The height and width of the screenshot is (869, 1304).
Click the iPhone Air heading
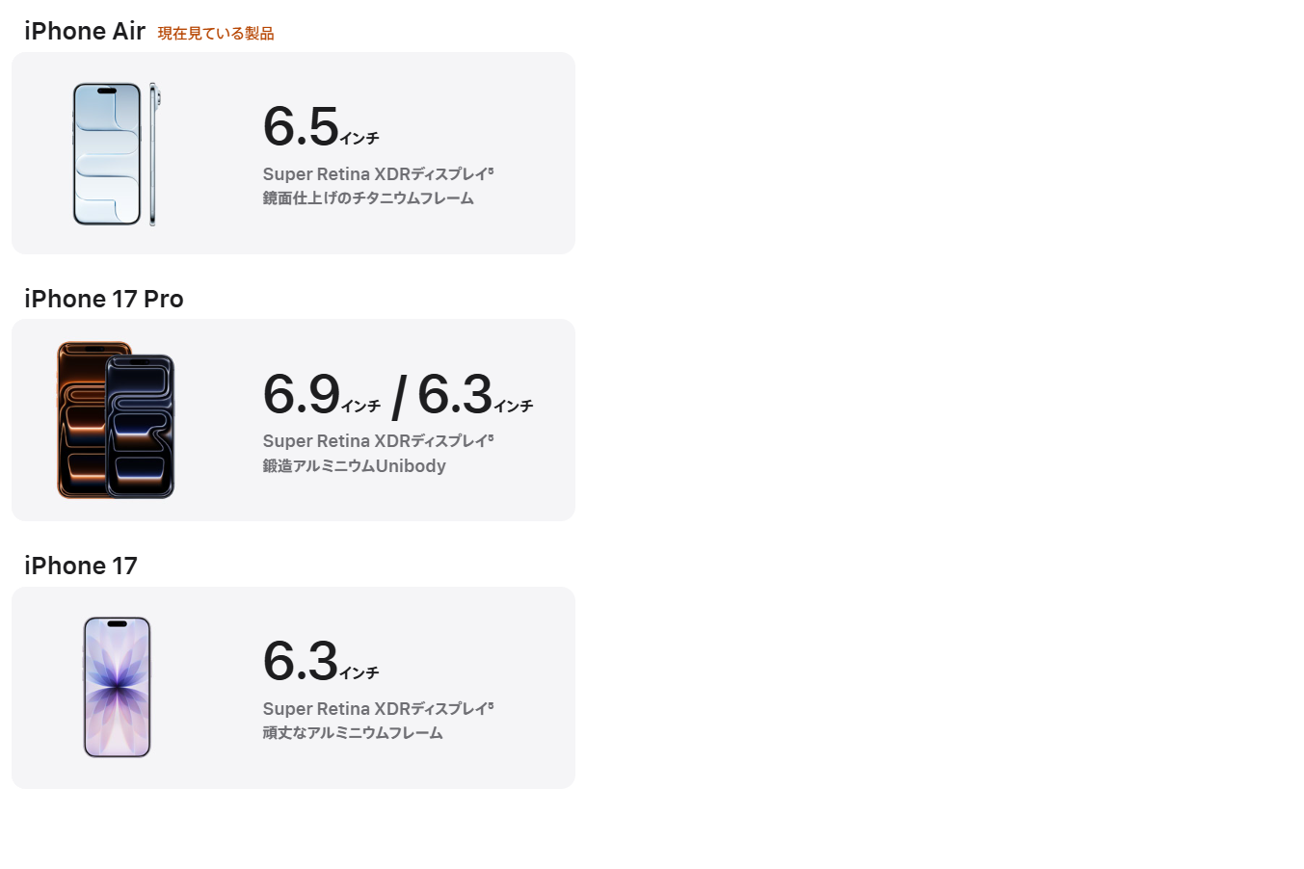click(x=85, y=32)
